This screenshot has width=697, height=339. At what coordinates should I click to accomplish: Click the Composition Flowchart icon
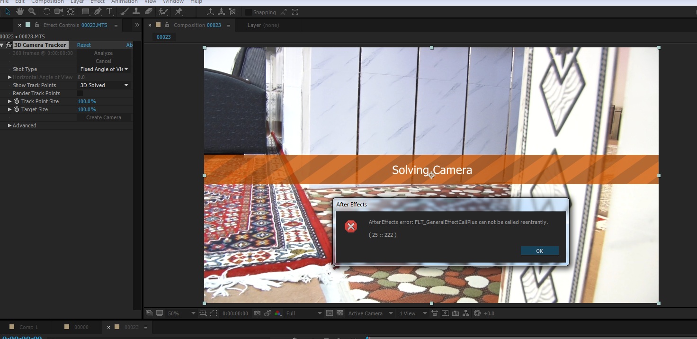465,313
